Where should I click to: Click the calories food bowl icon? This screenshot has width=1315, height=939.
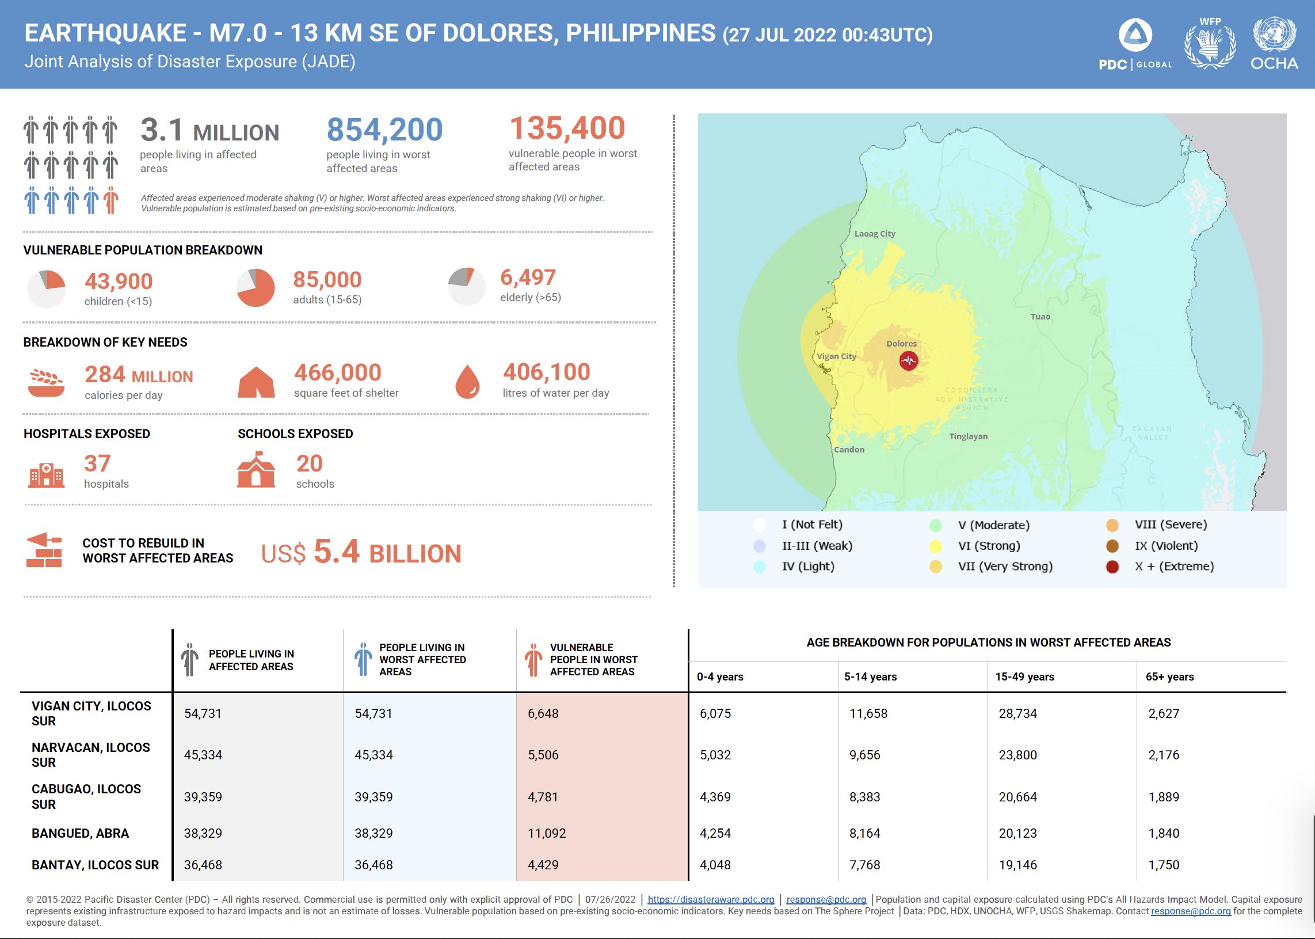tap(46, 382)
